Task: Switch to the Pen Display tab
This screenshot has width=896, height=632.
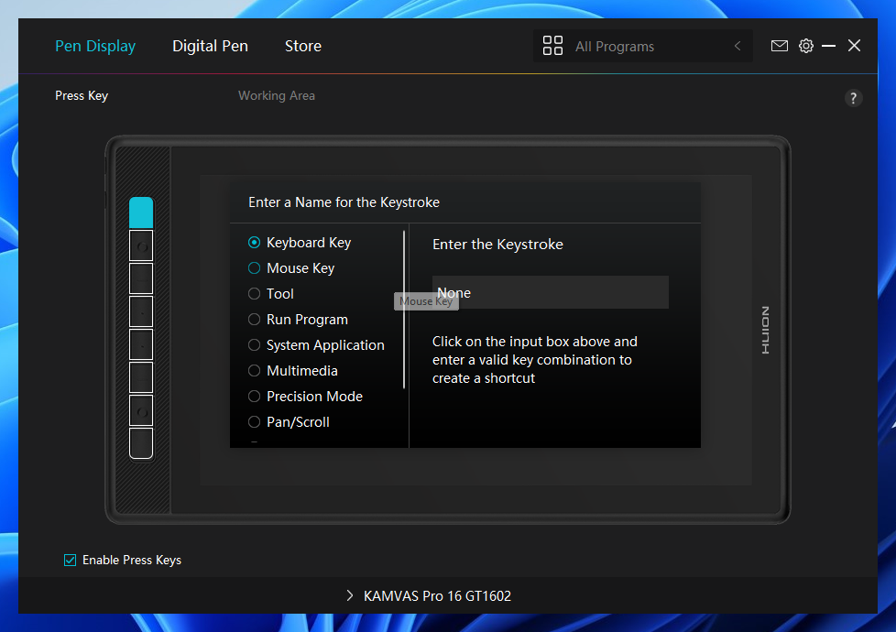Action: coord(95,46)
